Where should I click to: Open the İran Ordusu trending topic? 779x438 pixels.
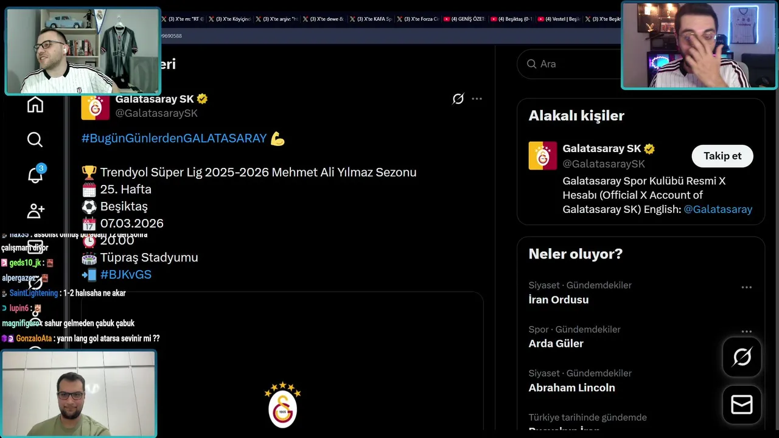pyautogui.click(x=558, y=300)
